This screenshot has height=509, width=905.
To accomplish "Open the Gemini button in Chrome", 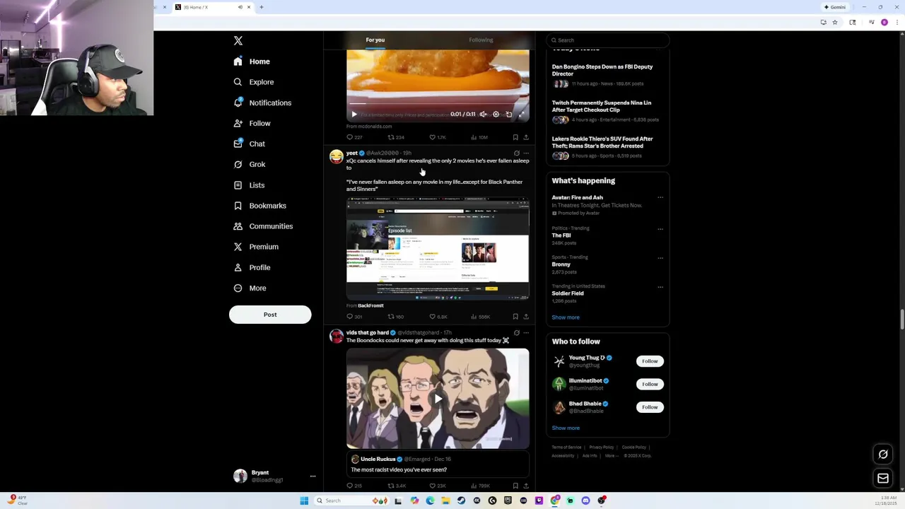I will tap(835, 7).
